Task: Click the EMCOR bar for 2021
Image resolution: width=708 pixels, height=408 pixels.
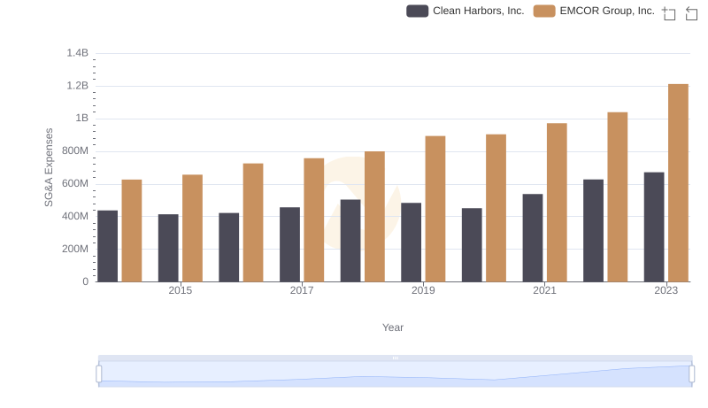Action: (x=557, y=203)
